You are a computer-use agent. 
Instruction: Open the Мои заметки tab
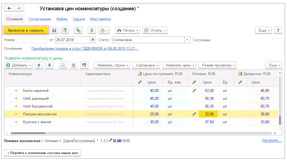click(x=101, y=19)
